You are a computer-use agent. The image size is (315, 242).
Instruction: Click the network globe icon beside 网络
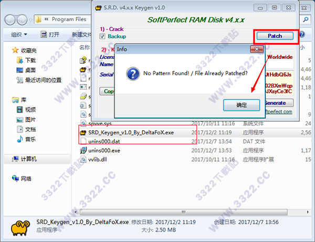coord(15,178)
